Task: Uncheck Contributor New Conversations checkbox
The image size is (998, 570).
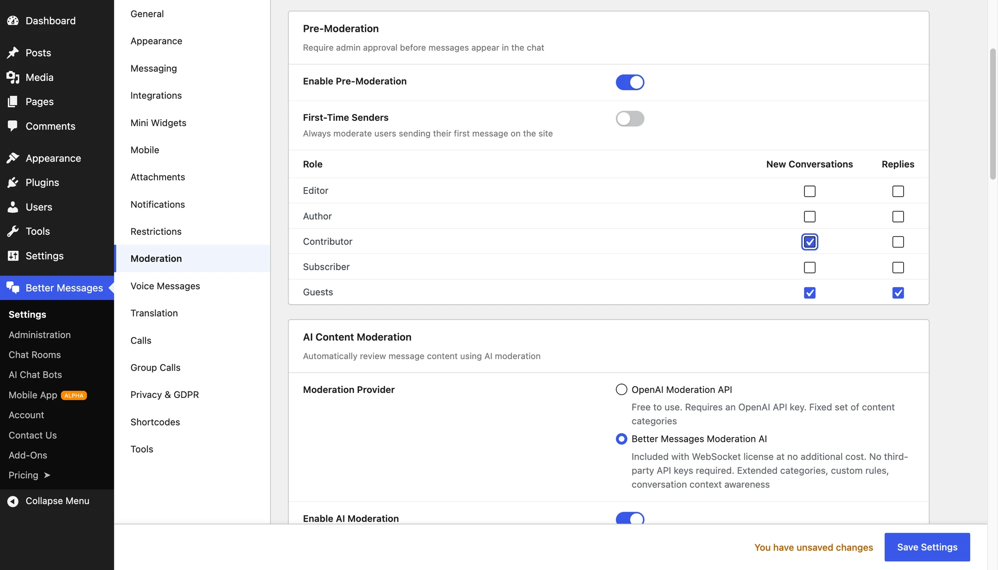Action: click(809, 242)
